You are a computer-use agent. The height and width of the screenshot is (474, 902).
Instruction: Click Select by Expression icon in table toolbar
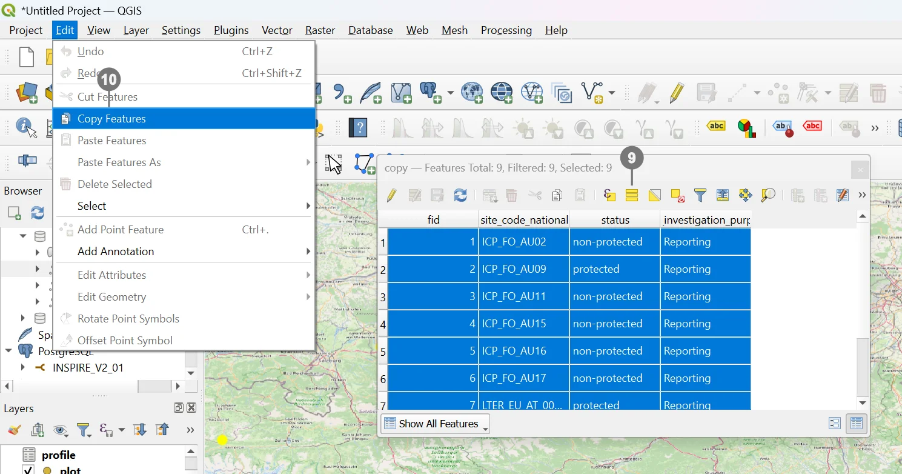[609, 195]
